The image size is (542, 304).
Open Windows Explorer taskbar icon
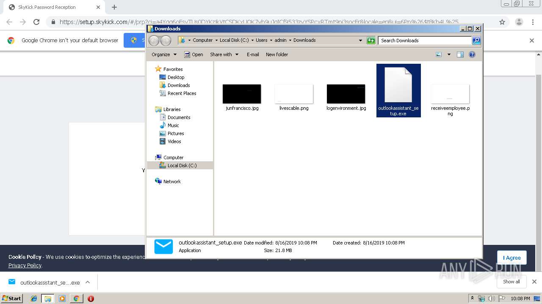tap(48, 298)
